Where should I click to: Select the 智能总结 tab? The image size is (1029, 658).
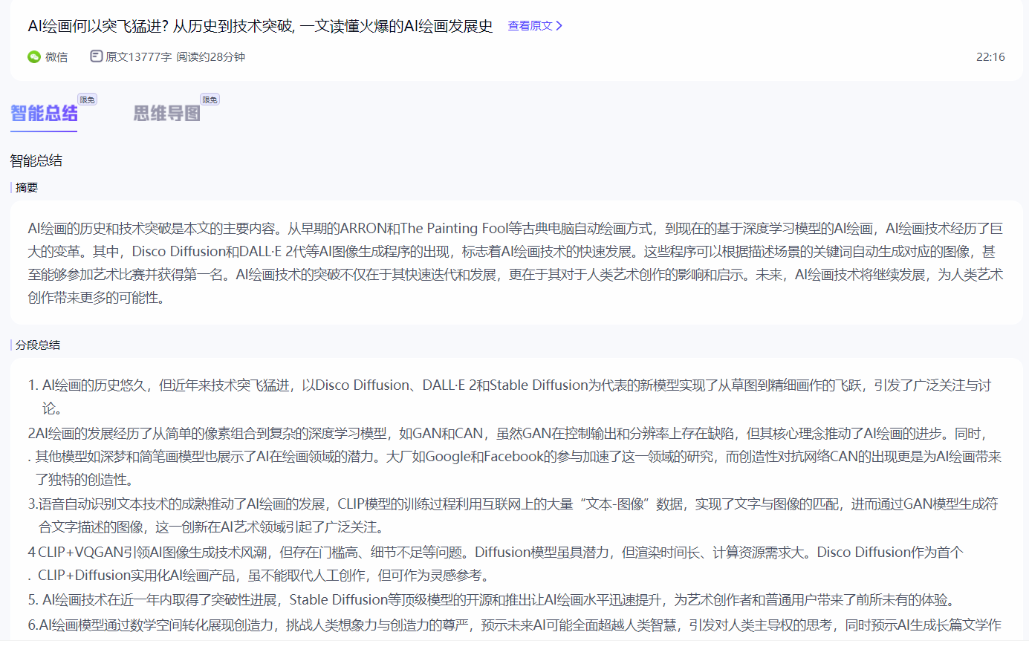[44, 114]
